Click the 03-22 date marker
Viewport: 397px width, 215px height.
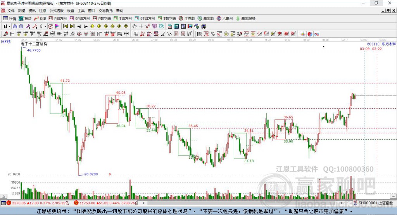pos(377,49)
